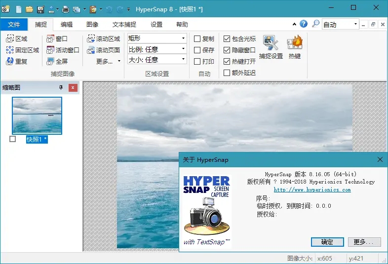
Task: Expand the 更多... capture options menu
Action: pos(108,62)
